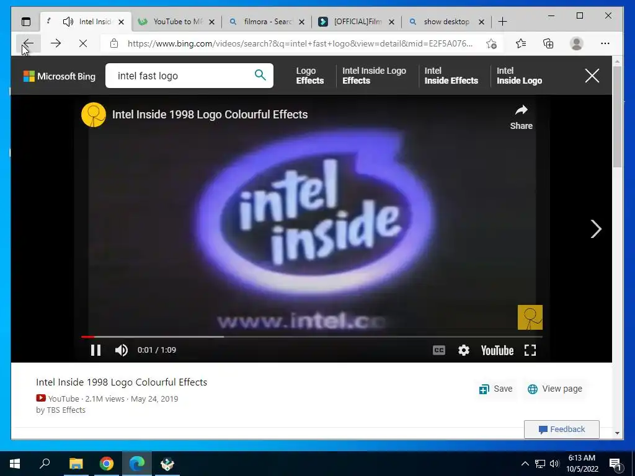635x476 pixels.
Task: Select the Intel Inside Logo suggestion
Action: click(519, 76)
